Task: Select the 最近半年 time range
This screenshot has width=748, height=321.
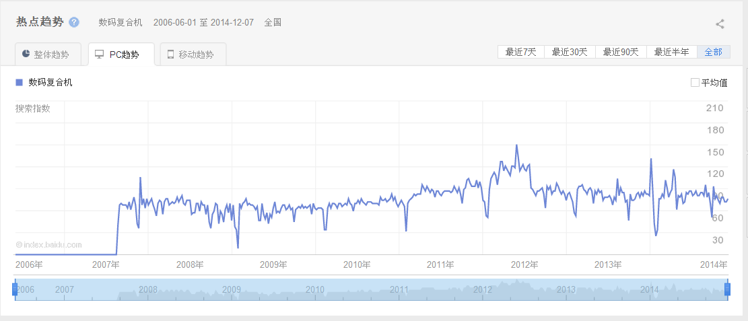Action: (x=672, y=52)
